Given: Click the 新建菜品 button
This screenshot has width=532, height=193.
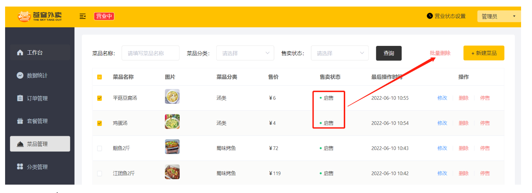Looking at the screenshot, I should click(x=484, y=53).
